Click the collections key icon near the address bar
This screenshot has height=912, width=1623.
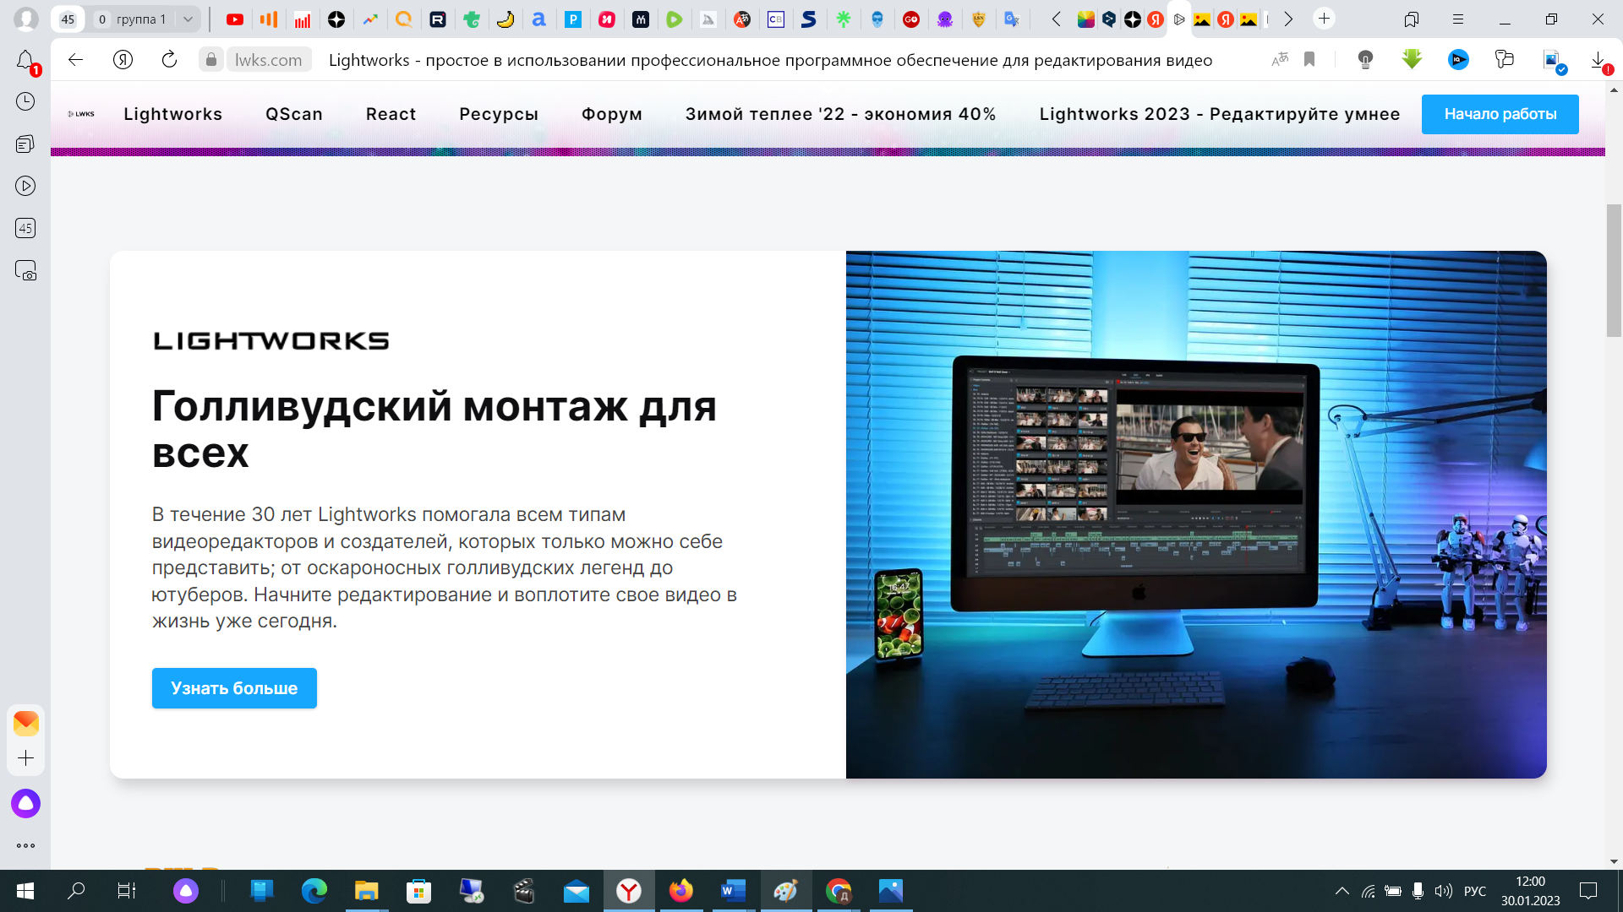click(x=1503, y=59)
